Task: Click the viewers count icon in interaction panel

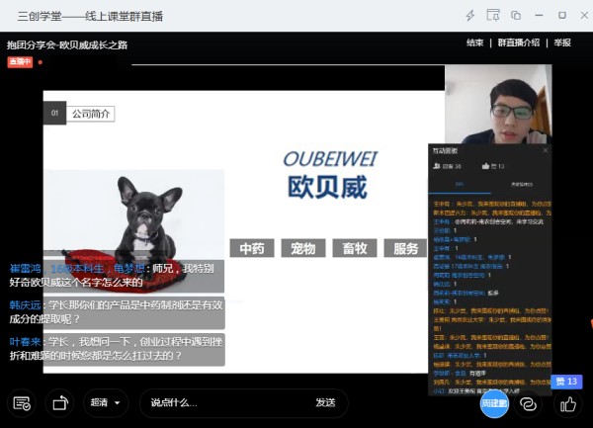Action: (437, 166)
